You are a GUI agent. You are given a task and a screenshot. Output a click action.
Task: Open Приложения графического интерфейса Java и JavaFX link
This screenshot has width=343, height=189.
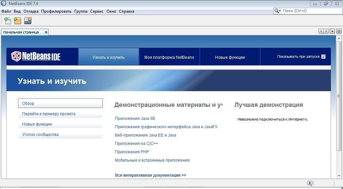point(166,127)
